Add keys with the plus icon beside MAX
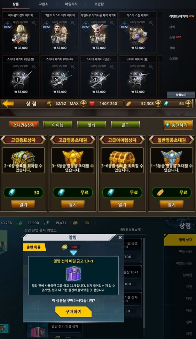Viewport: 196px width, 339px height. point(84,104)
